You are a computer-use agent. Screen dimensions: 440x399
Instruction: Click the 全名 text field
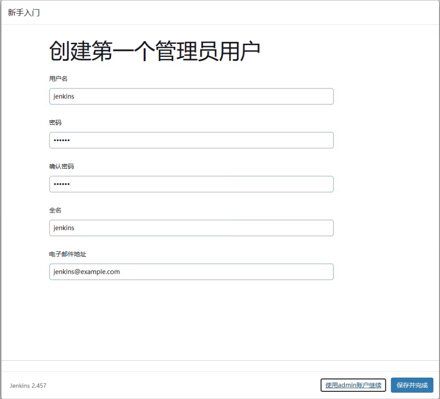(191, 228)
